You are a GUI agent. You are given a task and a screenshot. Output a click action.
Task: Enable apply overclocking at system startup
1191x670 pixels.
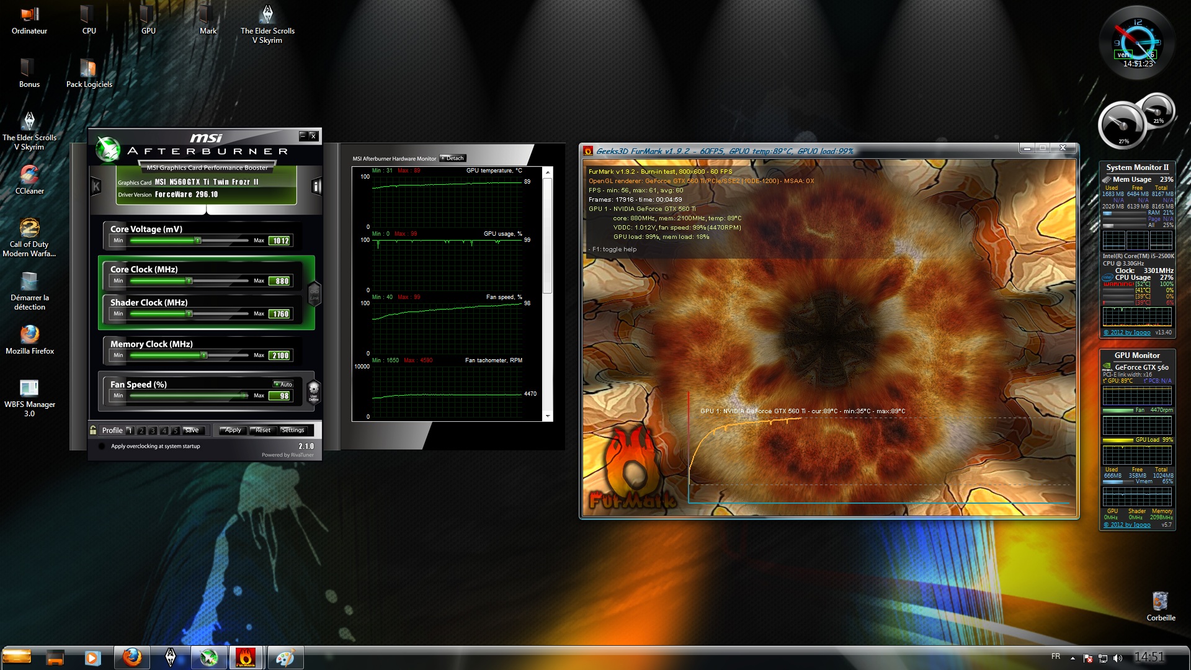[x=102, y=446]
